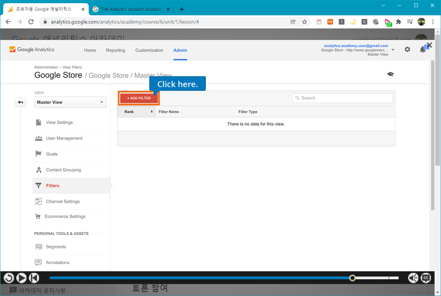Click the replay button in player
Screen dimensions: 441x296
9,278
